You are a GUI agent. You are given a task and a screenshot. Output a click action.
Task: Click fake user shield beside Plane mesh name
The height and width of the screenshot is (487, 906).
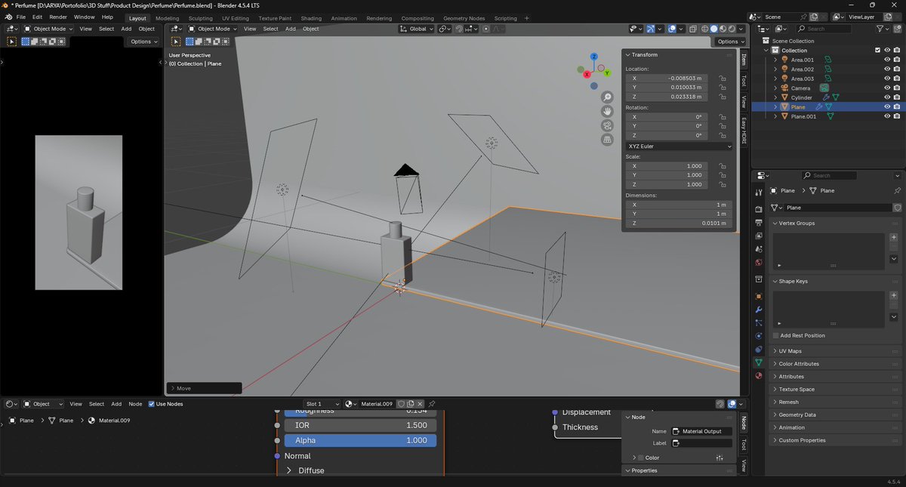[x=897, y=208]
